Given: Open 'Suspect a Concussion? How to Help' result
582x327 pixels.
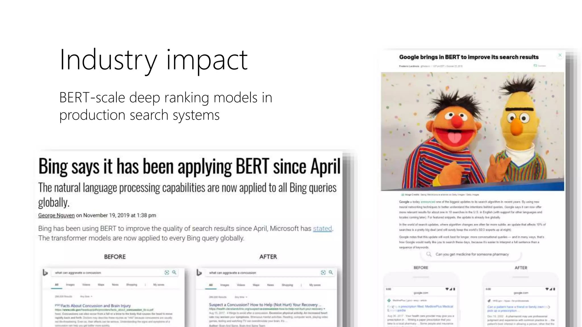Looking at the screenshot, I should 265,305.
